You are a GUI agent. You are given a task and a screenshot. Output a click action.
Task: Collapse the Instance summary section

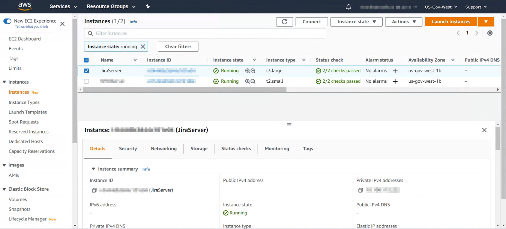coord(93,169)
